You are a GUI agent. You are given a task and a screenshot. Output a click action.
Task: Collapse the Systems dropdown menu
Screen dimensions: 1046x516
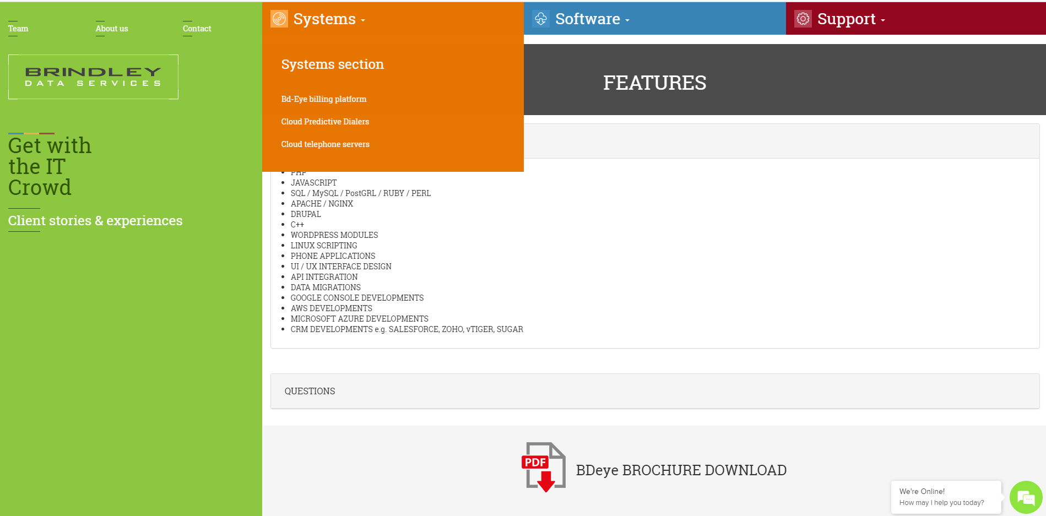pos(329,19)
